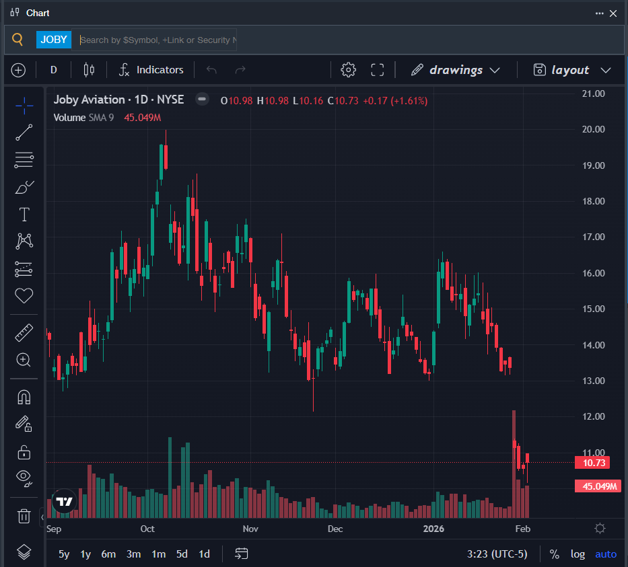This screenshot has height=567, width=628.
Task: Select the trend line drawing tool
Action: tap(24, 133)
